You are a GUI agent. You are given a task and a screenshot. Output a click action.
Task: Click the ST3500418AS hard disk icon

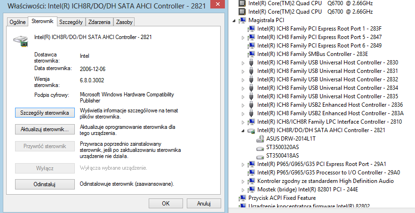(261, 156)
